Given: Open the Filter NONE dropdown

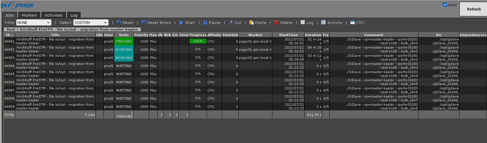Looking at the screenshot, I should pyautogui.click(x=34, y=22).
